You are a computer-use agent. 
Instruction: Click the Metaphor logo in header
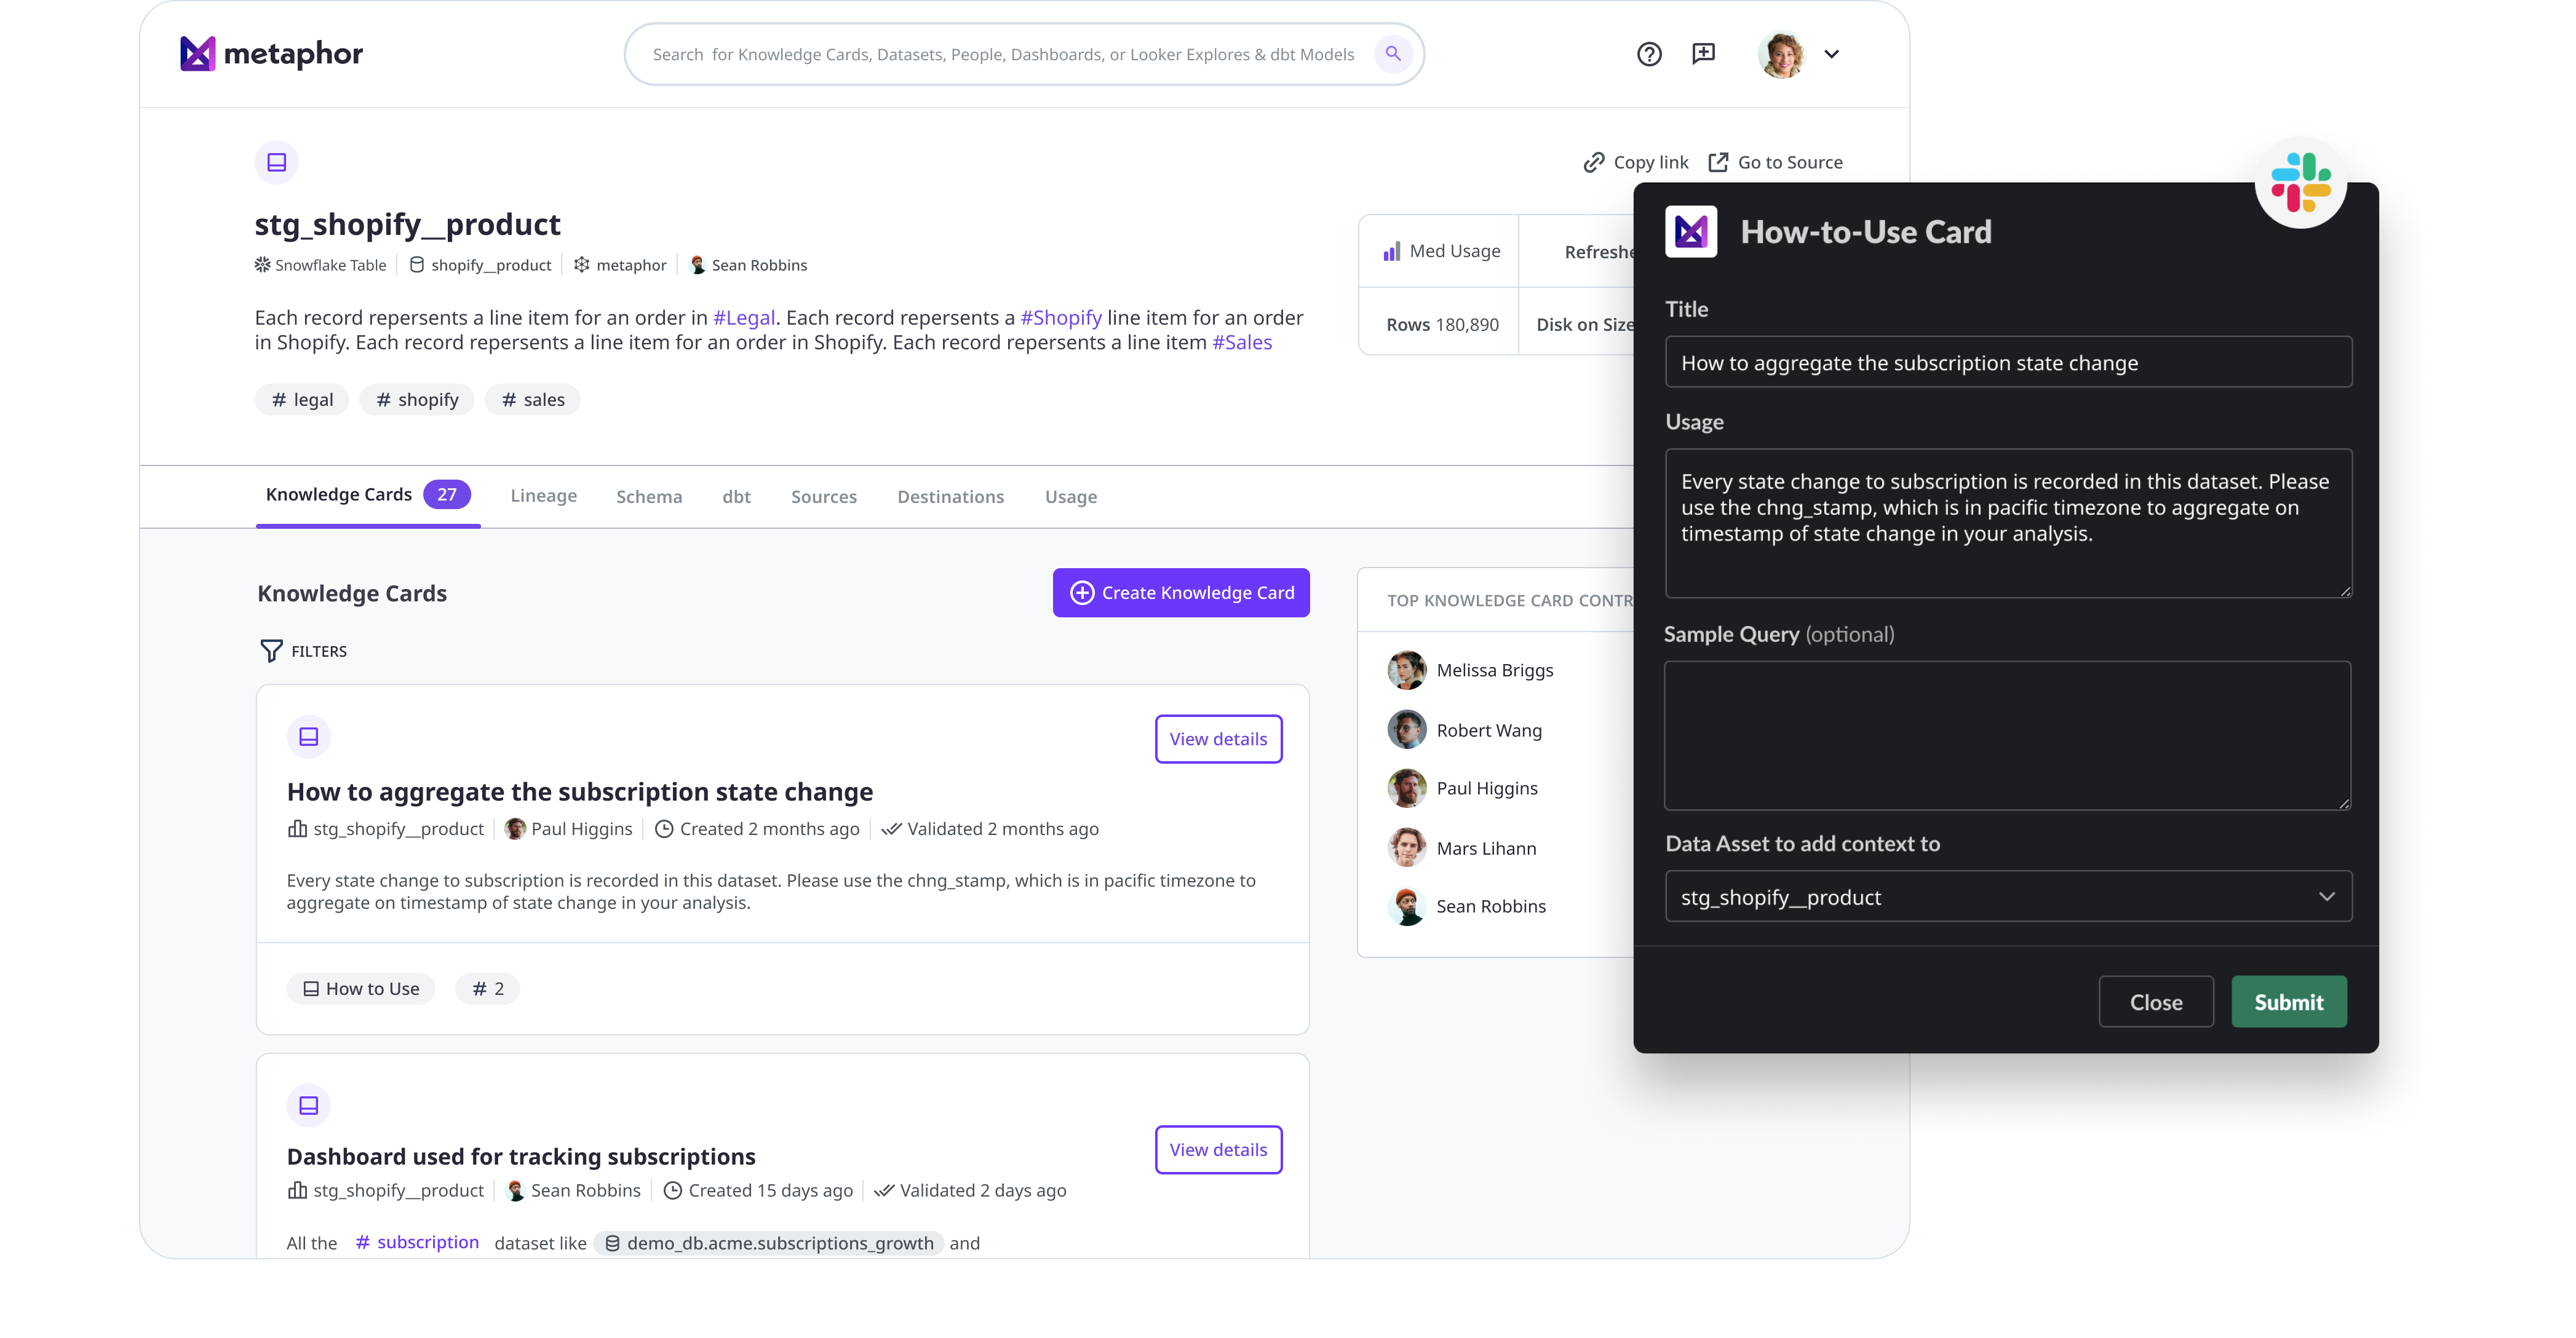271,54
